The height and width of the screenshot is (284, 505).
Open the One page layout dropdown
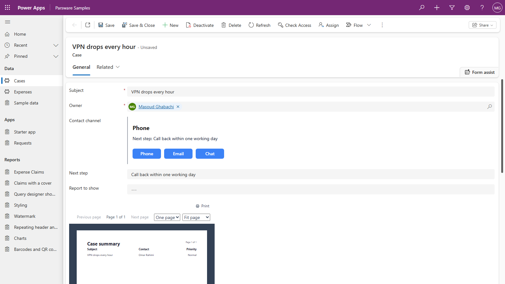(167, 217)
